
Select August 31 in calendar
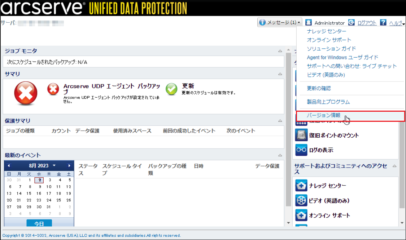pos(49,207)
